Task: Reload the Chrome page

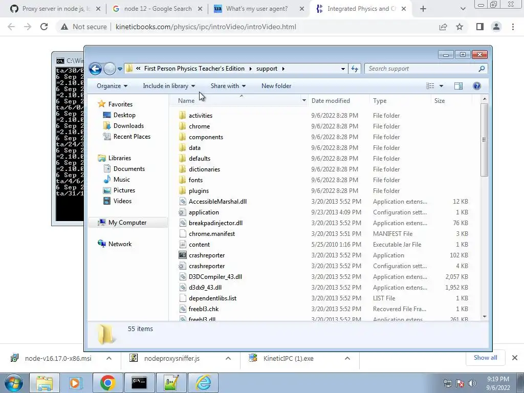Action: click(x=44, y=27)
